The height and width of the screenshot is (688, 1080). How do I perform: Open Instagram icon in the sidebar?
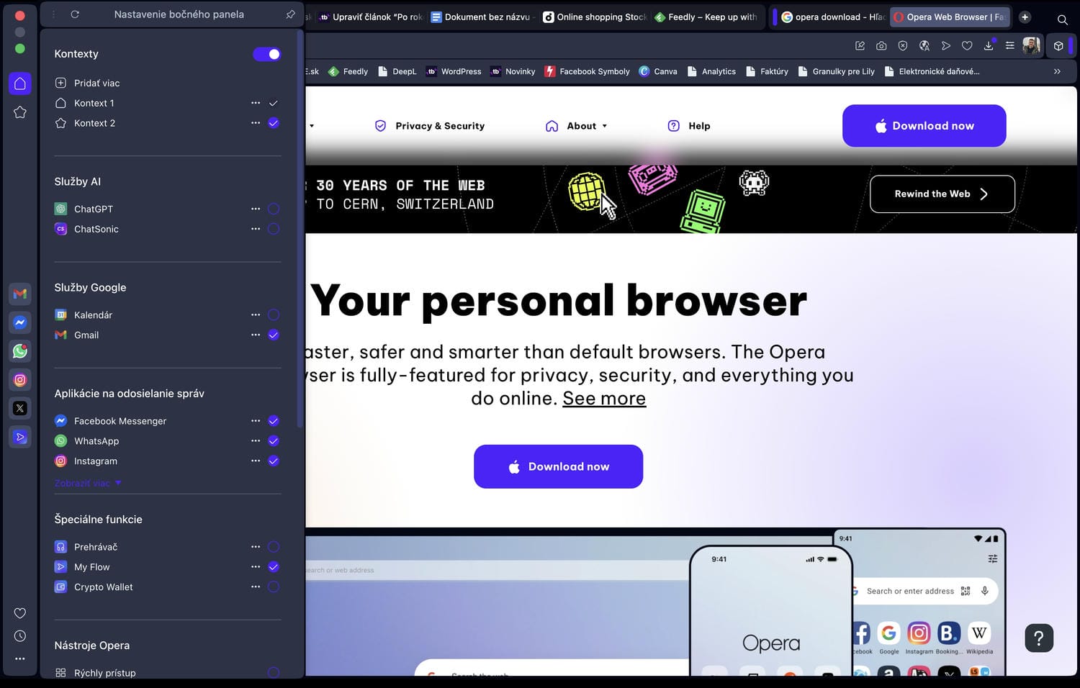click(x=20, y=380)
